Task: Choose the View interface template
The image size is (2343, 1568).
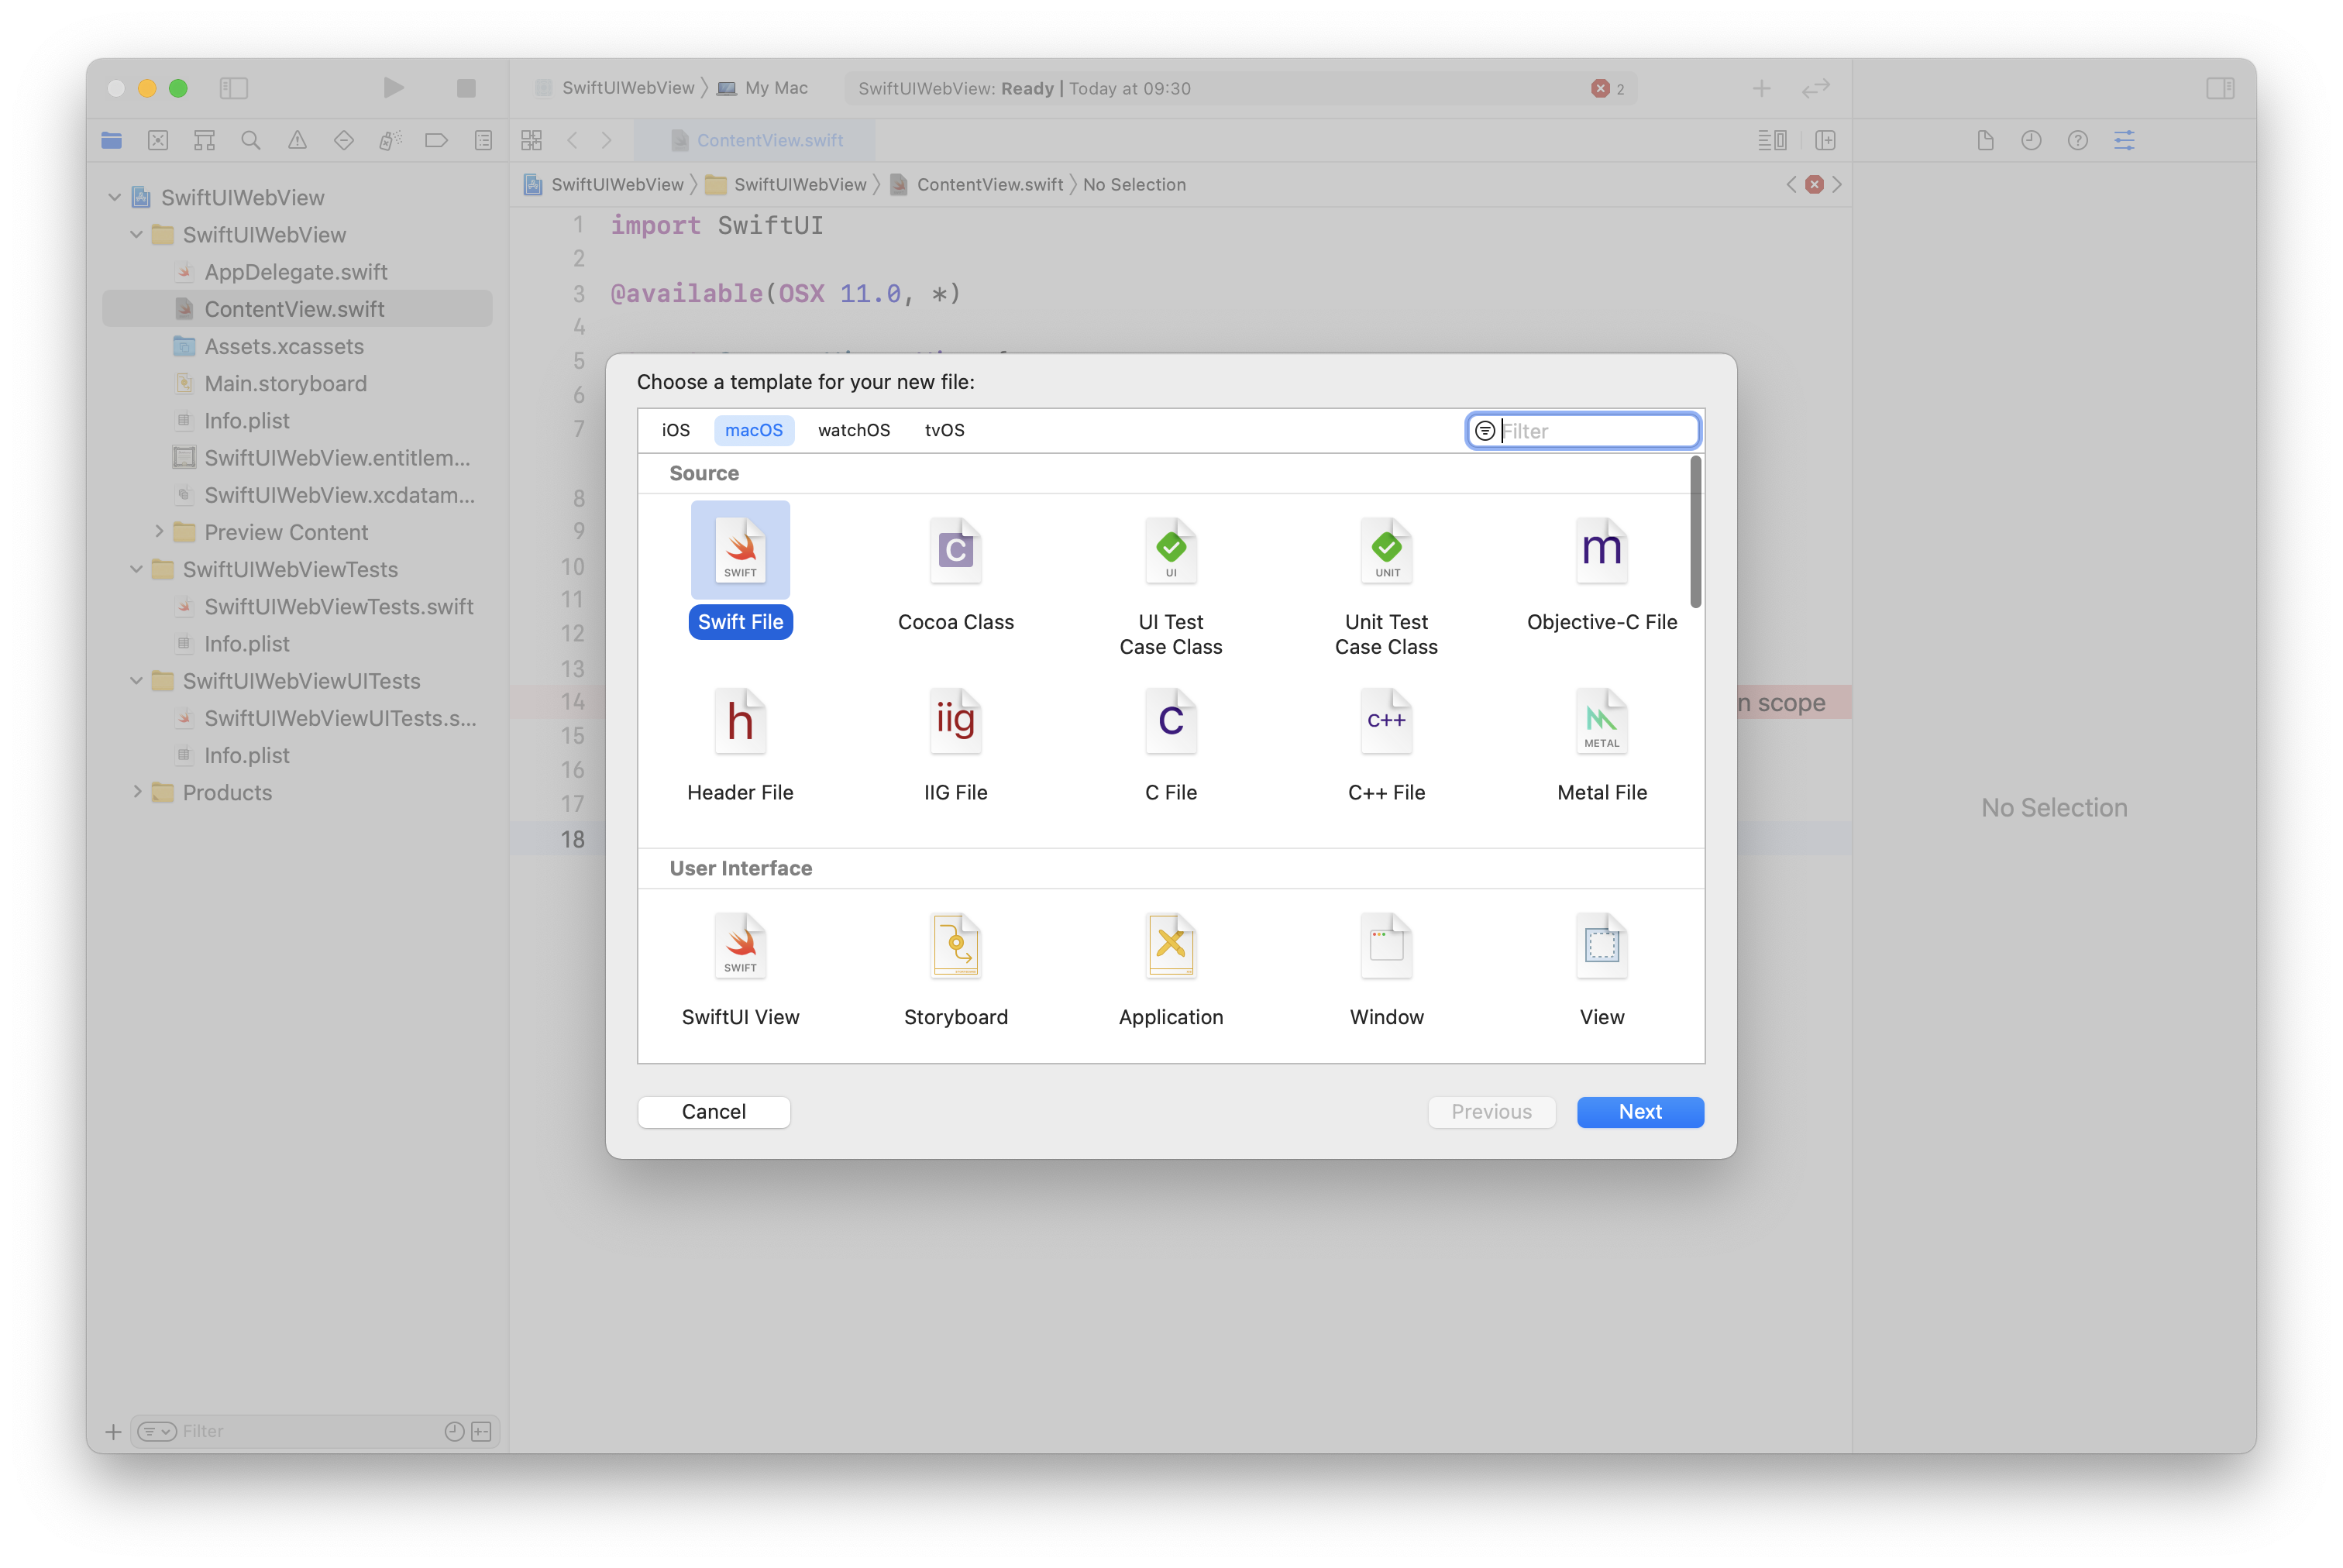Action: (1601, 970)
